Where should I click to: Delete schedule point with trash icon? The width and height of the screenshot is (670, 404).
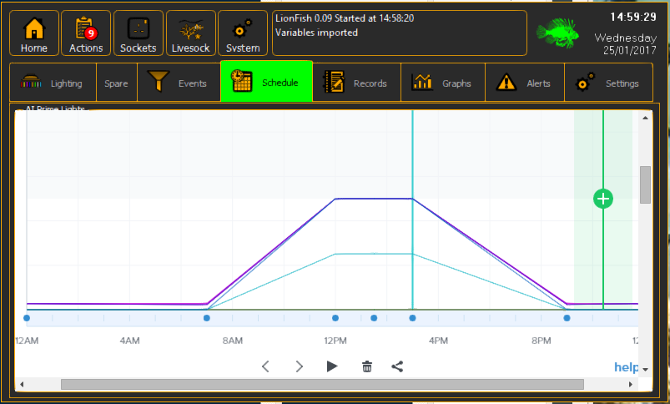click(x=367, y=366)
